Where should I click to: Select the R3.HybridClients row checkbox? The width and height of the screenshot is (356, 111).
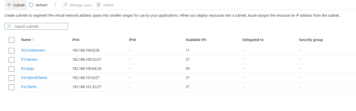tap(11, 78)
